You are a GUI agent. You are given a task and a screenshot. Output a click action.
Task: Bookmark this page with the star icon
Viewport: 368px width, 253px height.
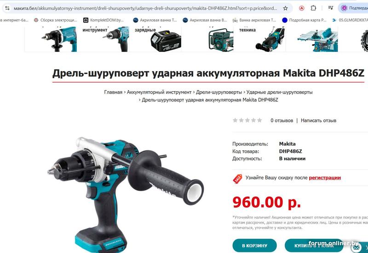click(285, 8)
